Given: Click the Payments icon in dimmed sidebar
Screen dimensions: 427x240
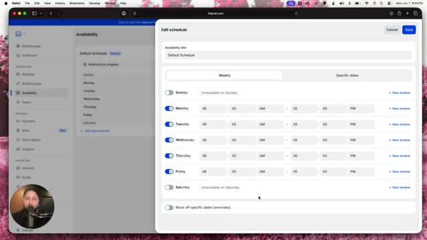Looking at the screenshot, I should point(18,121).
